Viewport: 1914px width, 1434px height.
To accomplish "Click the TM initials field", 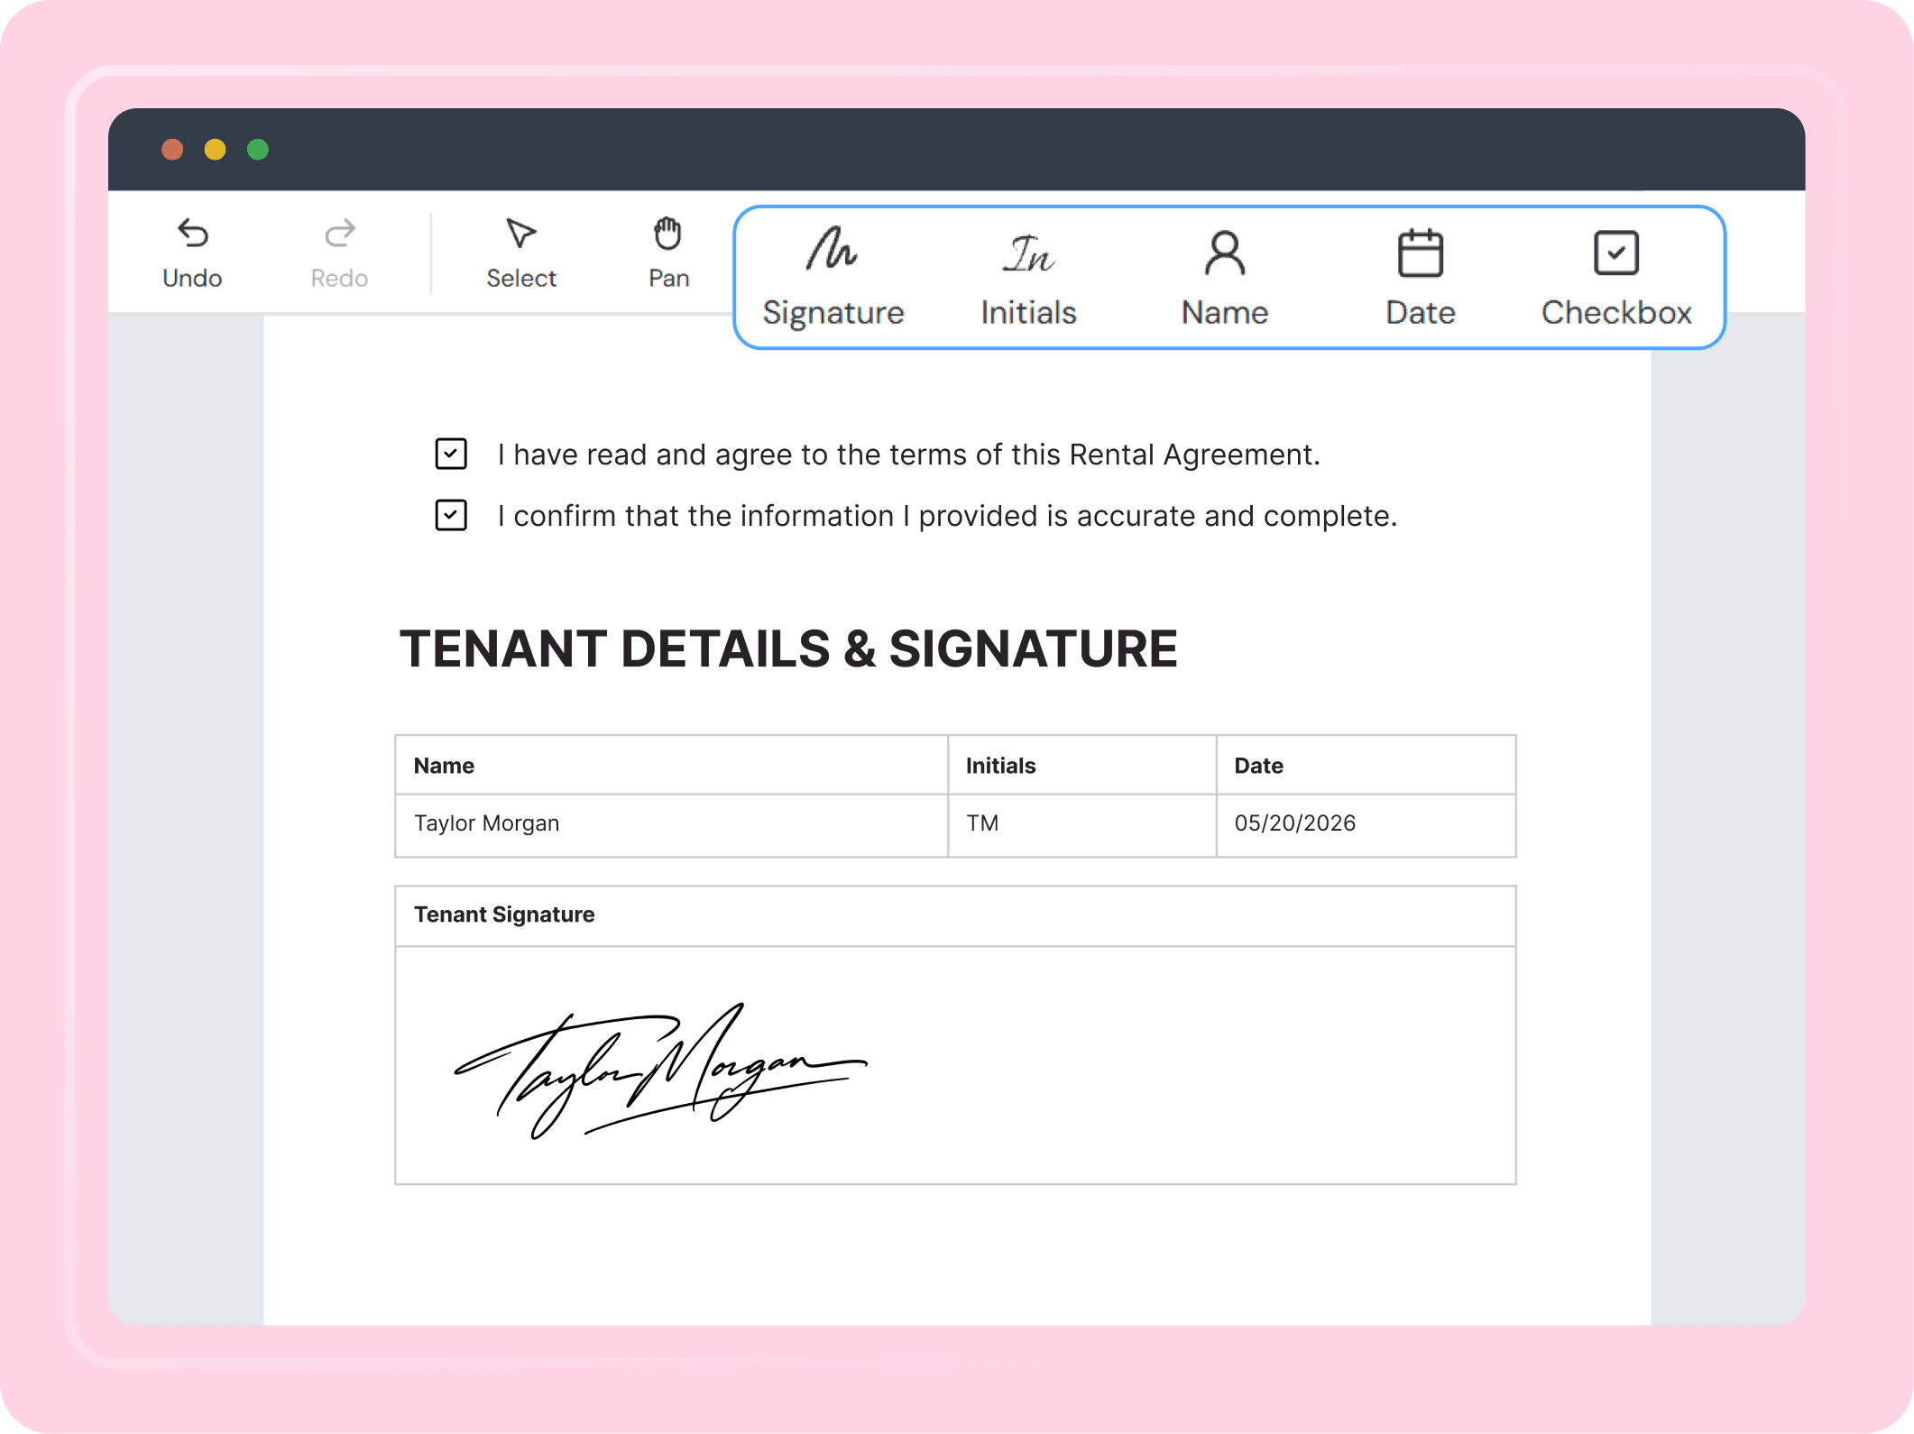I will pyautogui.click(x=1081, y=824).
